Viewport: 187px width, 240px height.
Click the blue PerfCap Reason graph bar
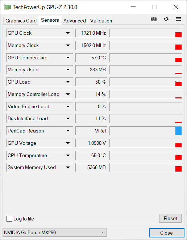point(178,131)
